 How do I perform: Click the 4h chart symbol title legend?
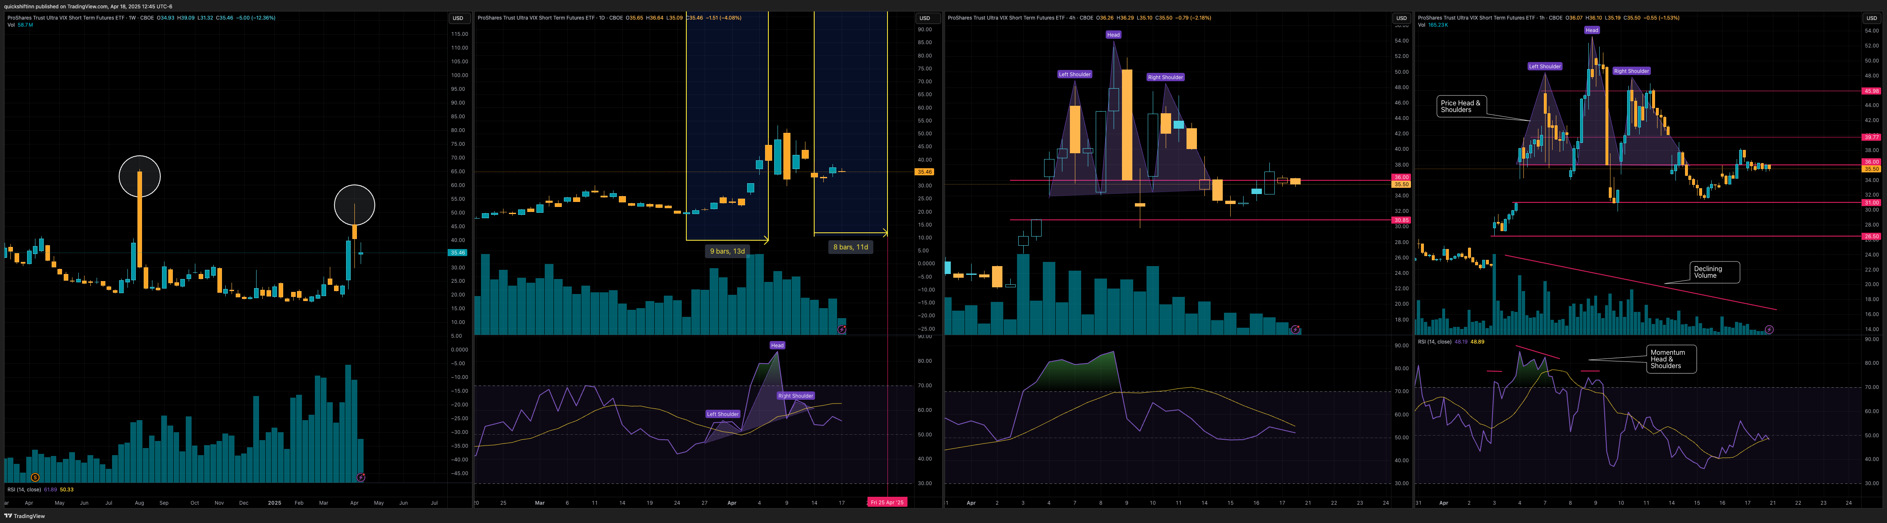pos(1020,17)
